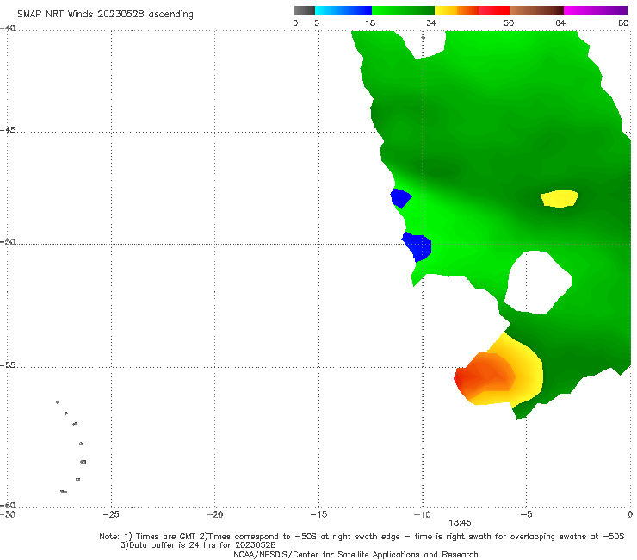
Task: Click the latitude label '-55'
Action: pyautogui.click(x=8, y=365)
